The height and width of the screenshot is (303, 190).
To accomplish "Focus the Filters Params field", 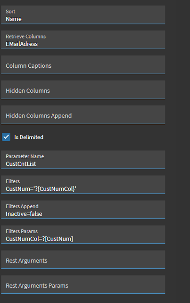I will pos(83,235).
